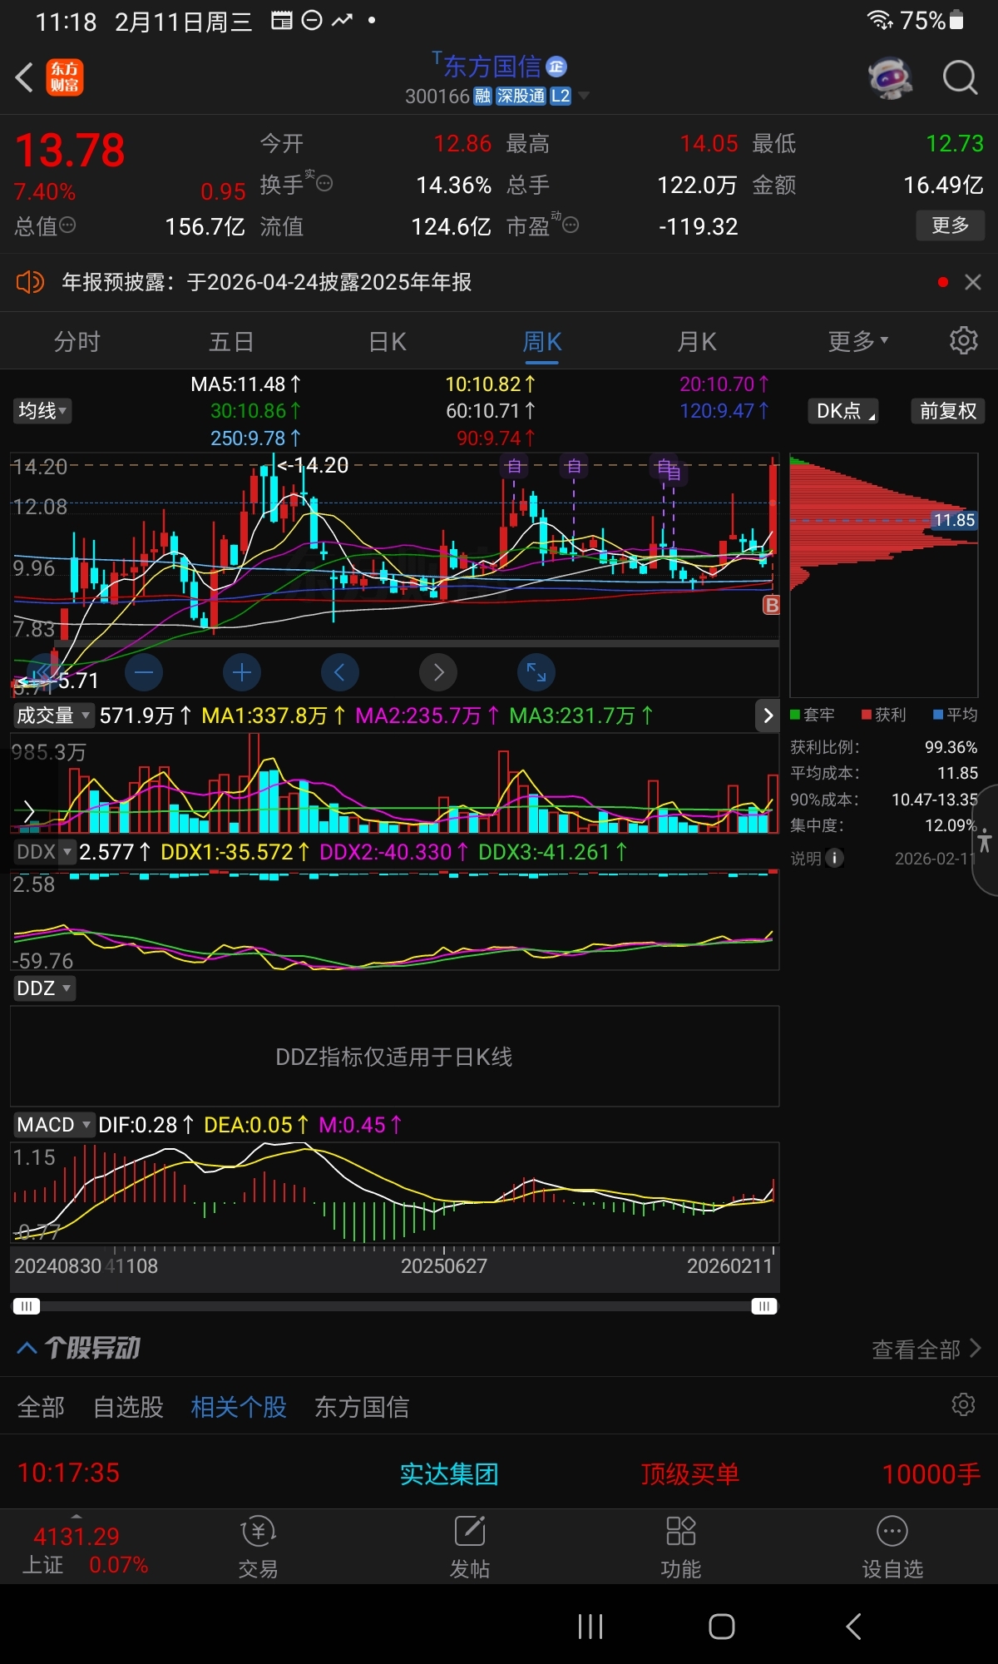Tap the 平均 legend item
Viewport: 998px width, 1664px height.
click(956, 715)
